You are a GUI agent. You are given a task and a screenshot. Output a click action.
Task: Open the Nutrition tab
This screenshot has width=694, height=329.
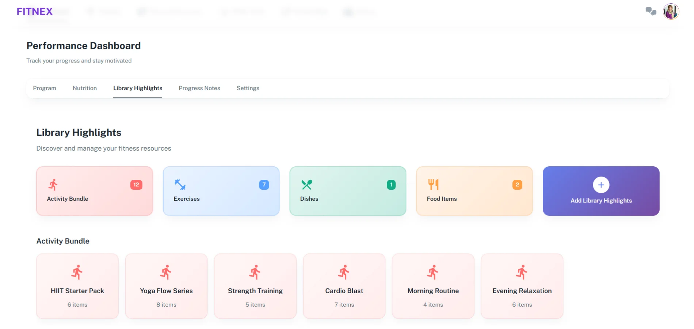pyautogui.click(x=85, y=88)
